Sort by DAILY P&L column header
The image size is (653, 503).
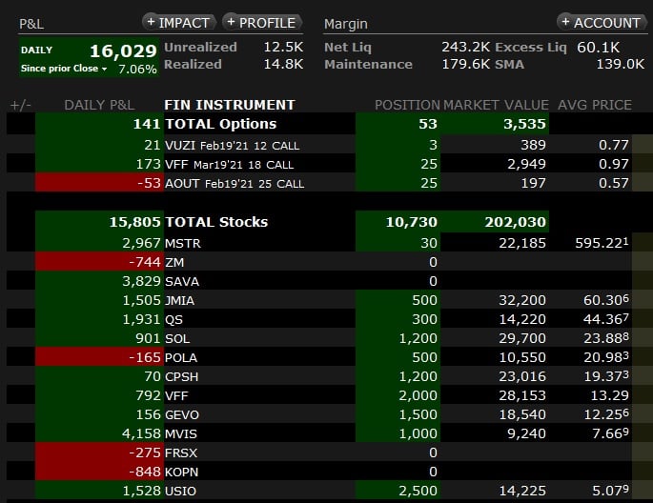pos(99,105)
